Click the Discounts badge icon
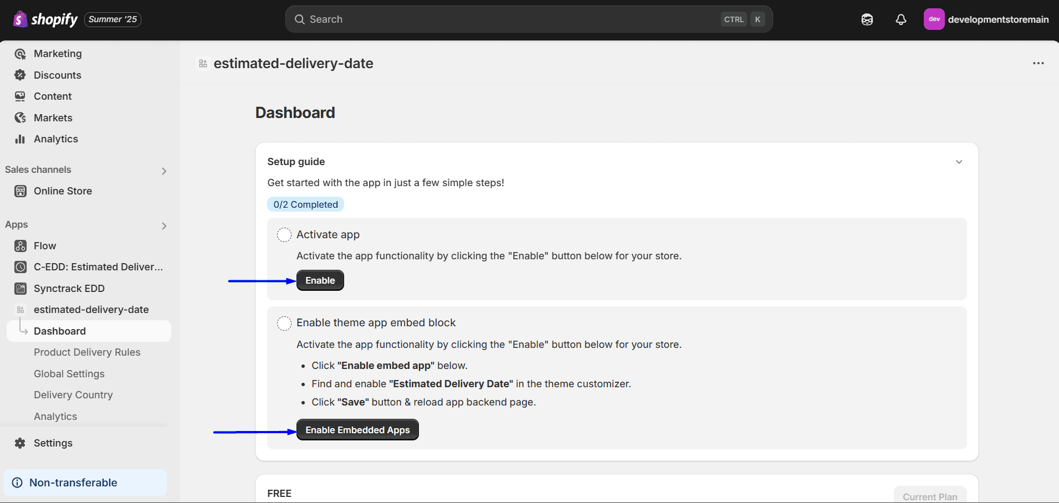 tap(21, 75)
